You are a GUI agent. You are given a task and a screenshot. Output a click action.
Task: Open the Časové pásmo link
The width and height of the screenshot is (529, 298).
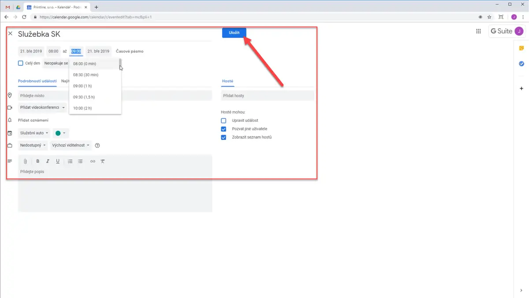[x=130, y=51]
